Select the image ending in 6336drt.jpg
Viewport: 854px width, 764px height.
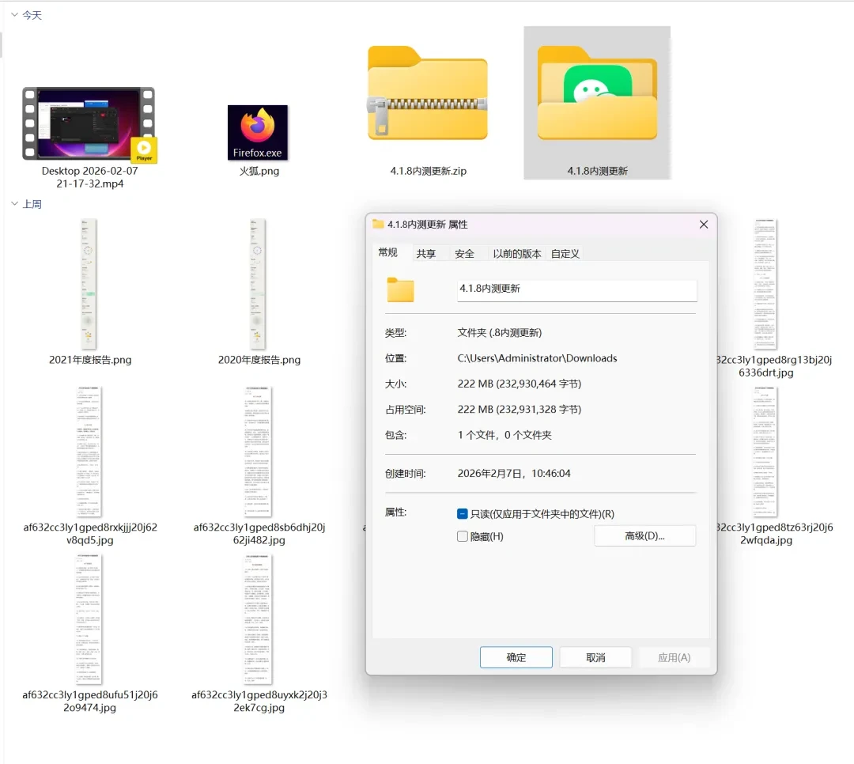(x=765, y=284)
